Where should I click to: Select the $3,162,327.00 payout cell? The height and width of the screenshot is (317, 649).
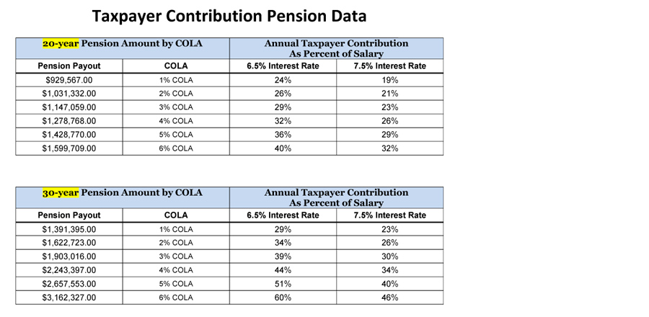pyautogui.click(x=69, y=298)
